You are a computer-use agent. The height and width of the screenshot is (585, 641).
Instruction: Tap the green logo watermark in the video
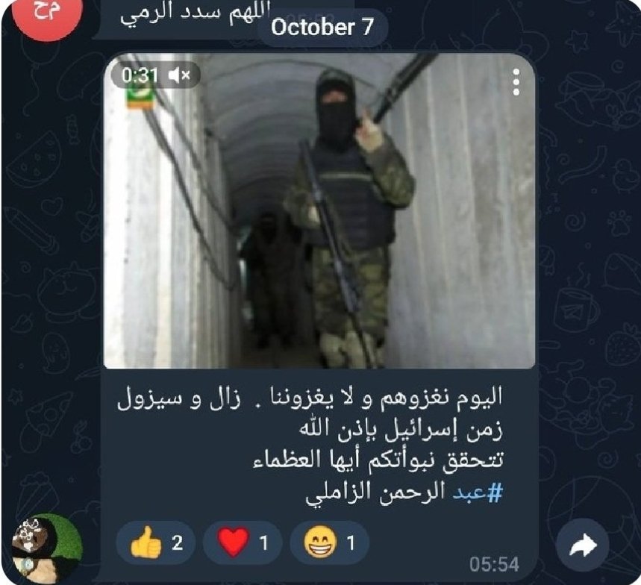tap(140, 96)
